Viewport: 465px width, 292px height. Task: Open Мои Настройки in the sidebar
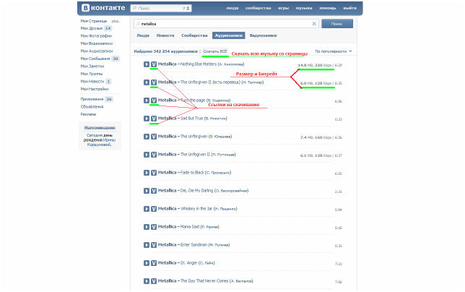click(x=95, y=89)
